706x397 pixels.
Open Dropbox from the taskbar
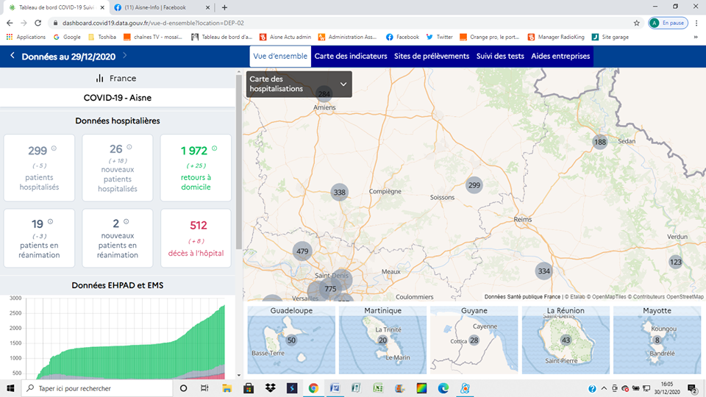click(x=269, y=388)
